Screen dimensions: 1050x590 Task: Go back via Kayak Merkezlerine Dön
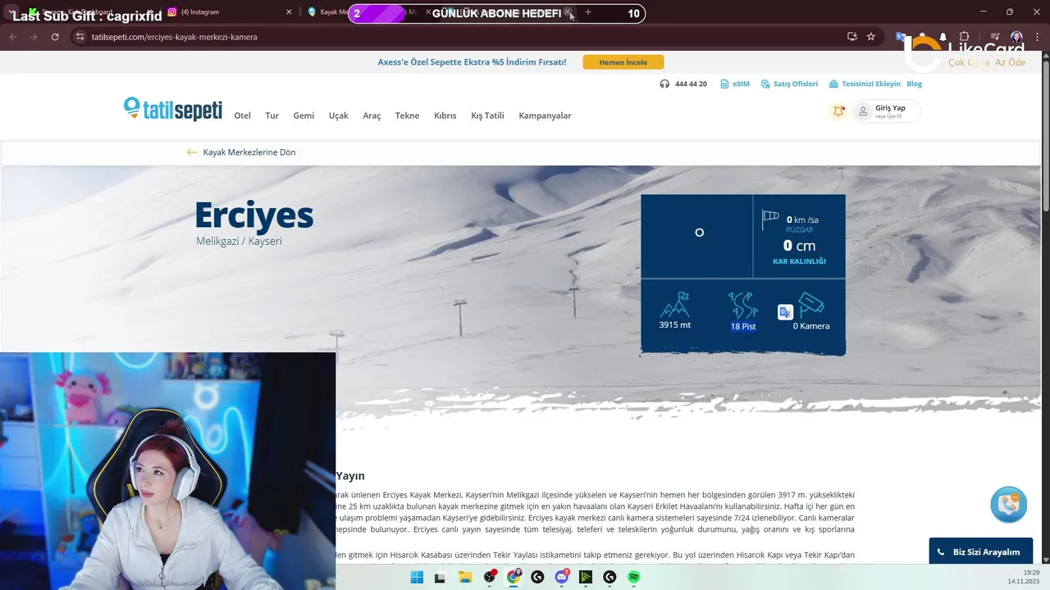click(x=249, y=152)
